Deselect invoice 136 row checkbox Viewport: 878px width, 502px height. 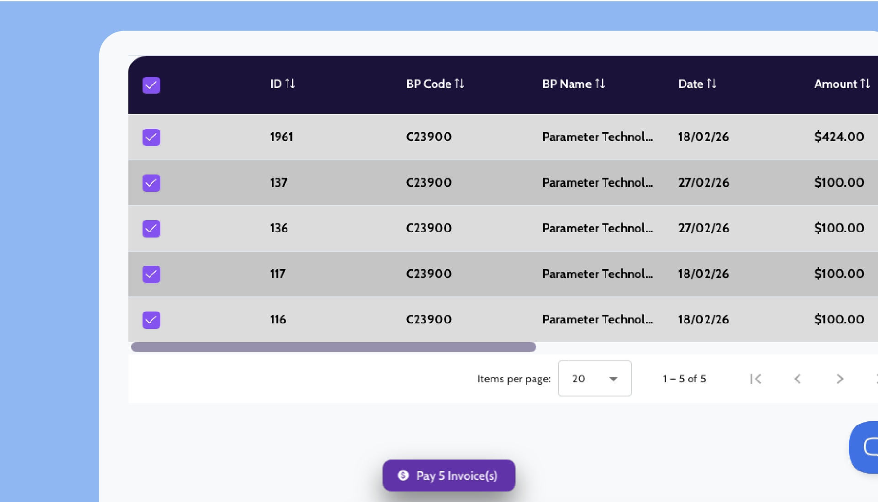(x=151, y=228)
